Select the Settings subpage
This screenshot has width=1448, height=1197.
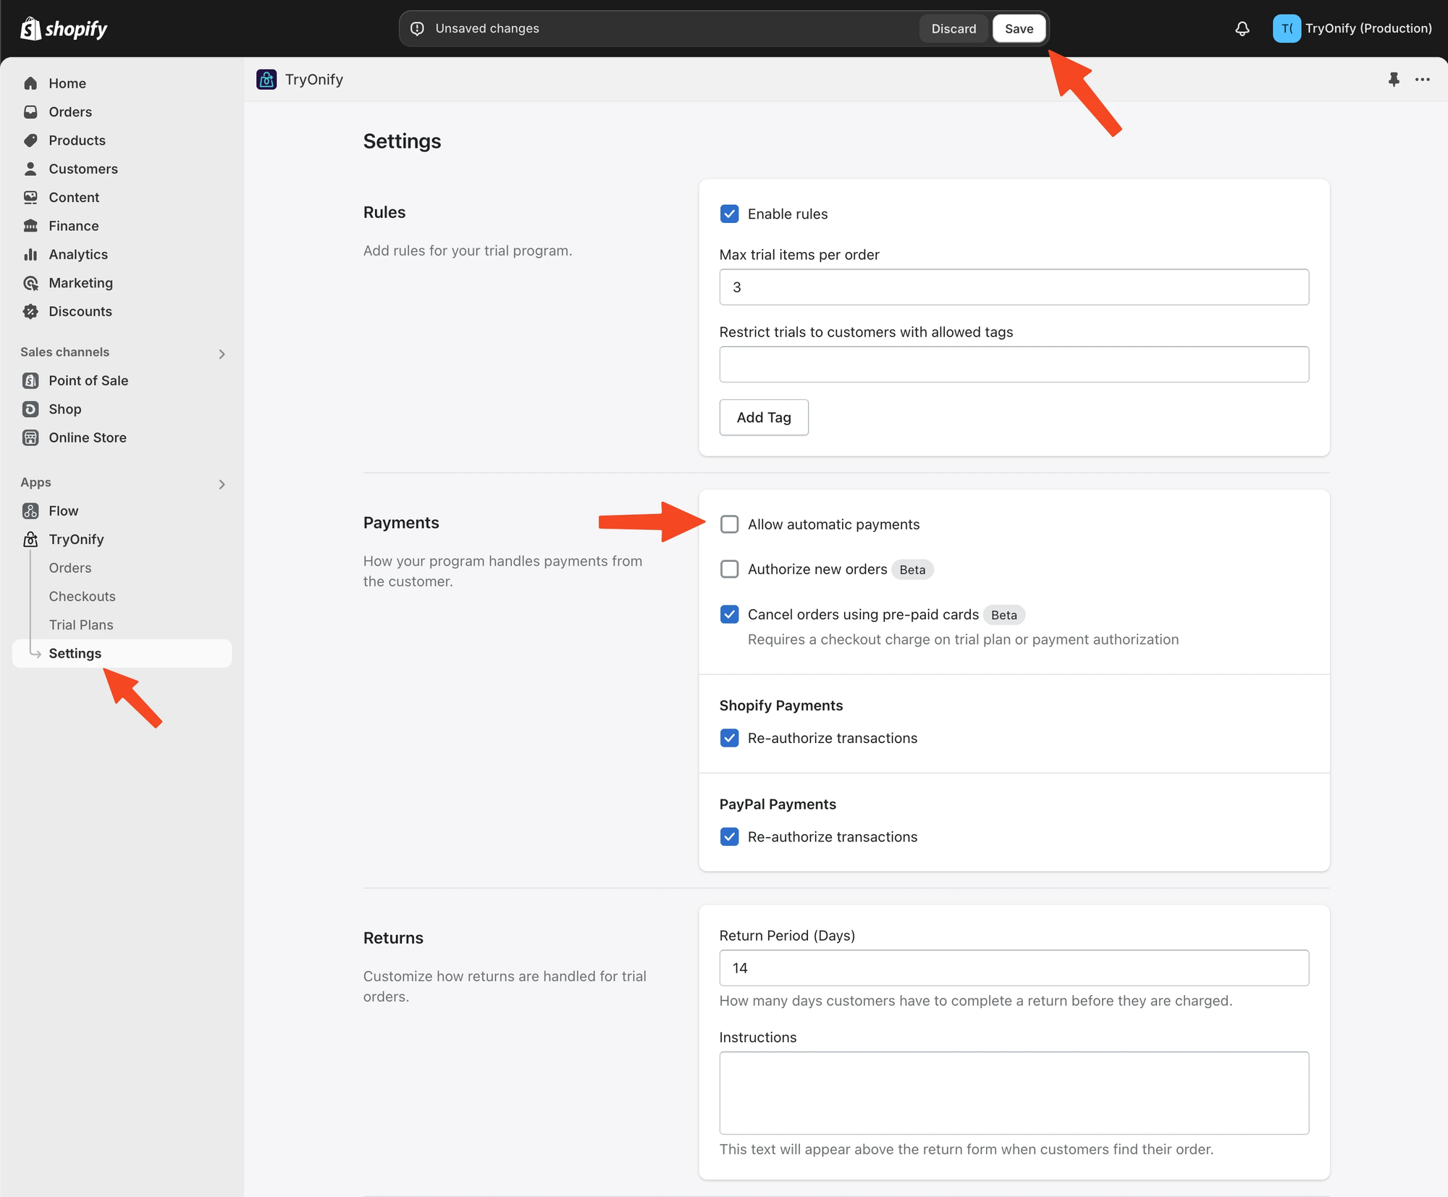click(122, 653)
